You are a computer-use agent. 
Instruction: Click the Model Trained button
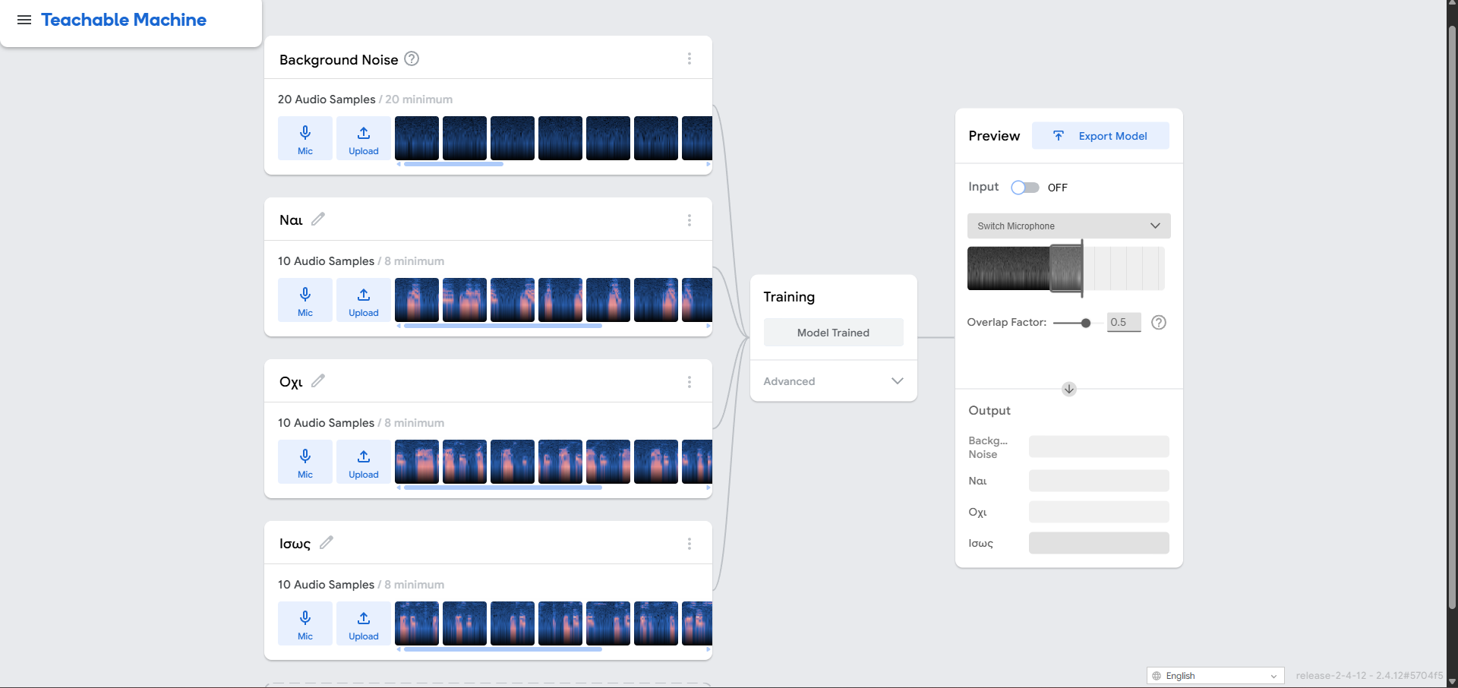point(833,333)
